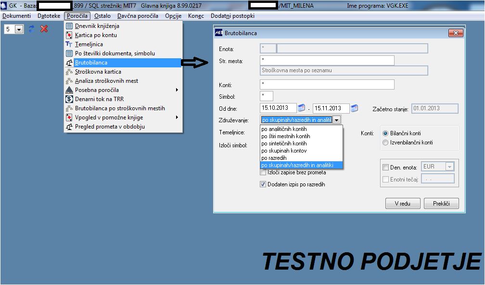Viewport: 485px width, 285px height.
Task: Open calendar picker next to 15.11.2013
Action: pos(355,108)
